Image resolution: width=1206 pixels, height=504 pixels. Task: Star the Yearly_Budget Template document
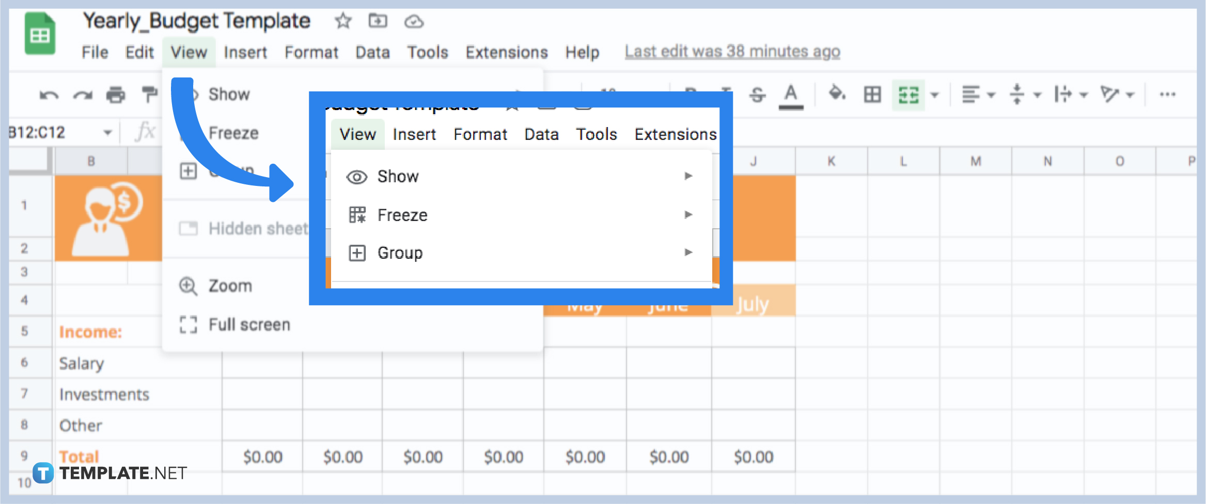click(342, 21)
